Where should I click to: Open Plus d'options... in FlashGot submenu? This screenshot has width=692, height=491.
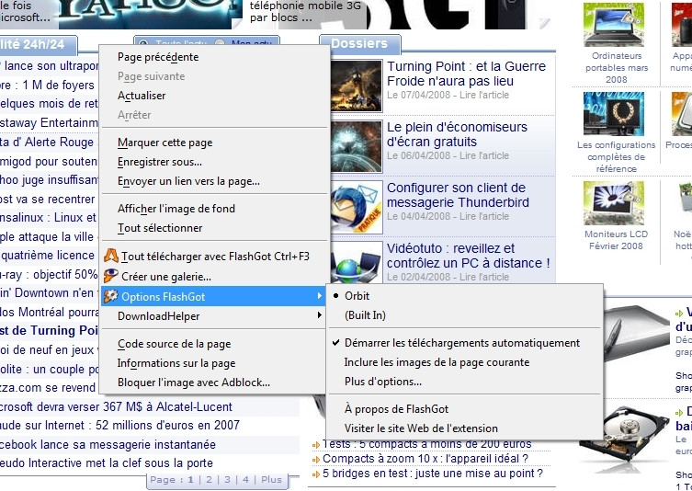click(x=383, y=382)
